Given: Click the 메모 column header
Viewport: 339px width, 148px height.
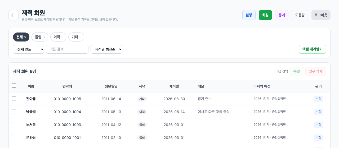Looking at the screenshot, I should point(201,86).
